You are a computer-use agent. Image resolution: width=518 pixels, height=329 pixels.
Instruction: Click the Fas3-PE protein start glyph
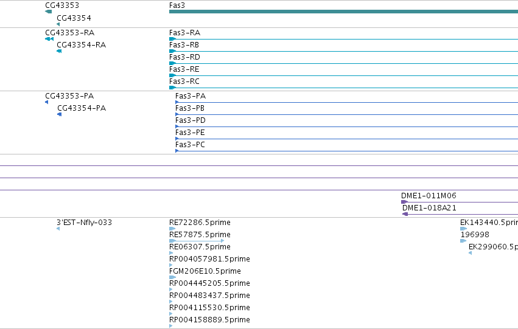tap(177, 139)
